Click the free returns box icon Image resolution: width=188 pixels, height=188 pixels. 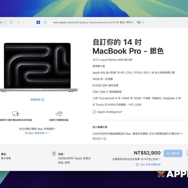tap(59, 114)
